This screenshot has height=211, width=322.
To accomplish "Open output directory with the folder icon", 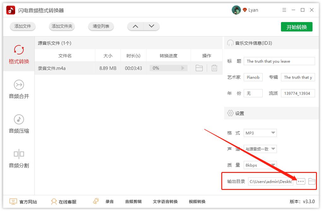I will (312, 181).
